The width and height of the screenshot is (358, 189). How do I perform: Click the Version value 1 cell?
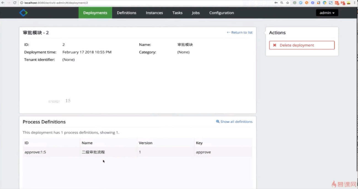point(140,152)
